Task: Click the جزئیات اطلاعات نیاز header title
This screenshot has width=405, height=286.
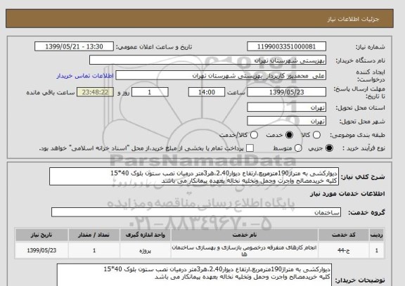Action: 353,19
